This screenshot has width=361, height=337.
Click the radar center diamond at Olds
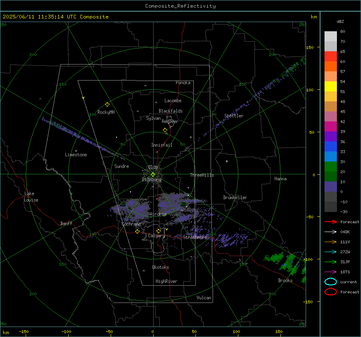[x=153, y=174]
